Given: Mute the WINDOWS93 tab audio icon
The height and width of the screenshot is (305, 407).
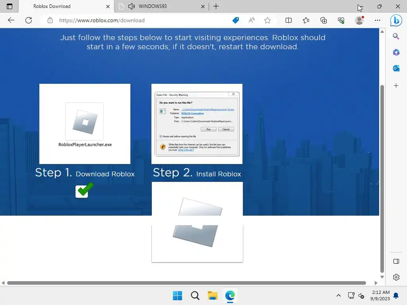Looking at the screenshot, I should click(x=131, y=6).
